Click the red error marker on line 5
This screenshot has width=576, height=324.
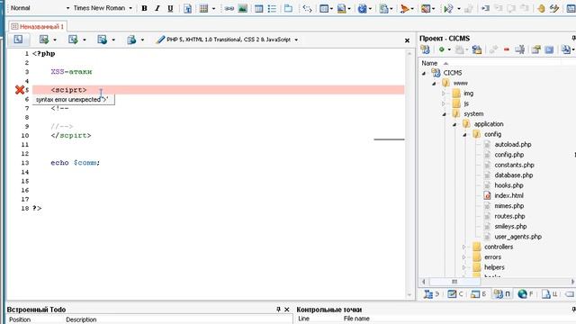click(x=20, y=90)
